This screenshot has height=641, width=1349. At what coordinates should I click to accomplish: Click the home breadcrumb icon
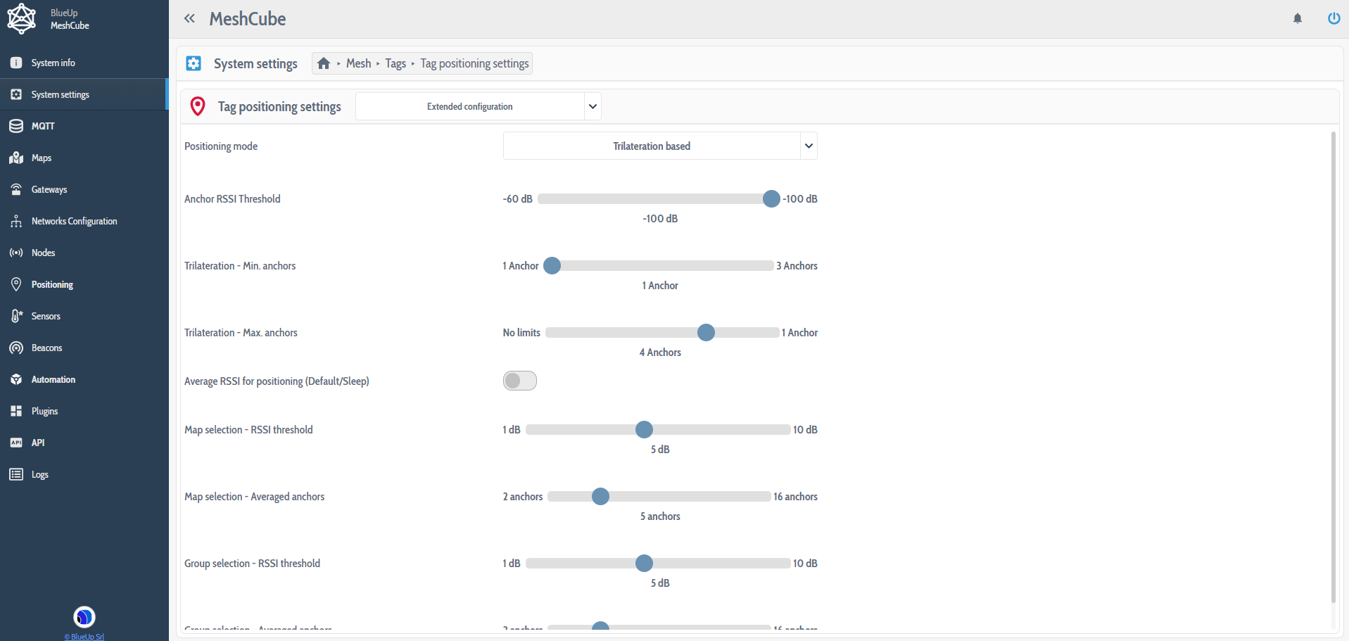(x=324, y=64)
